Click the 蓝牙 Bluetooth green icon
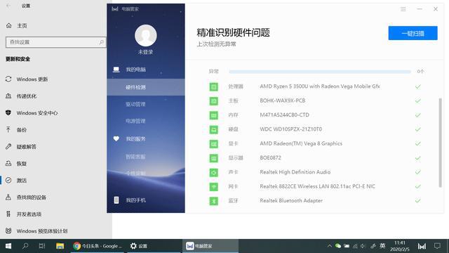This screenshot has width=449, height=253. (x=213, y=201)
